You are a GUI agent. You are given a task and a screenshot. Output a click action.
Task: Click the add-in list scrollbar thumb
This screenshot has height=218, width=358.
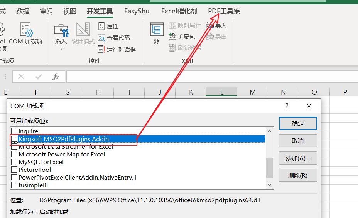tap(269, 168)
